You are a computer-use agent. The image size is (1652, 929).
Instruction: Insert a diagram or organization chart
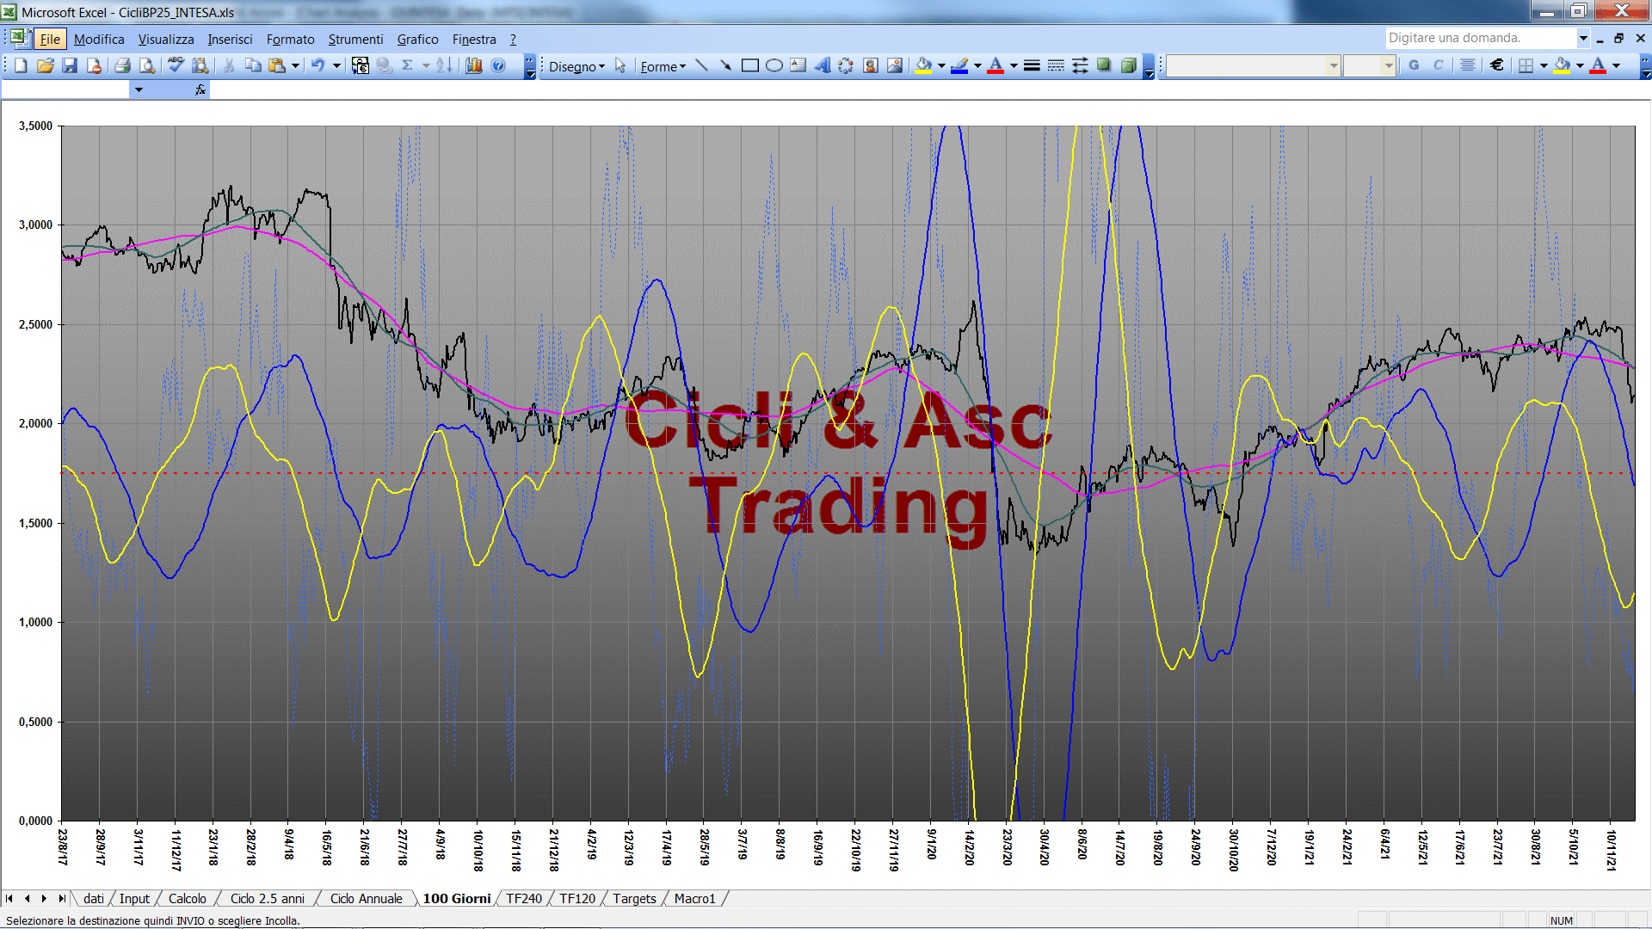coord(846,66)
